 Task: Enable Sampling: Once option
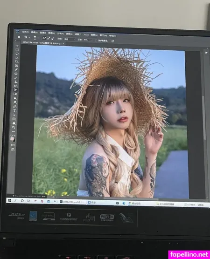click(49, 38)
